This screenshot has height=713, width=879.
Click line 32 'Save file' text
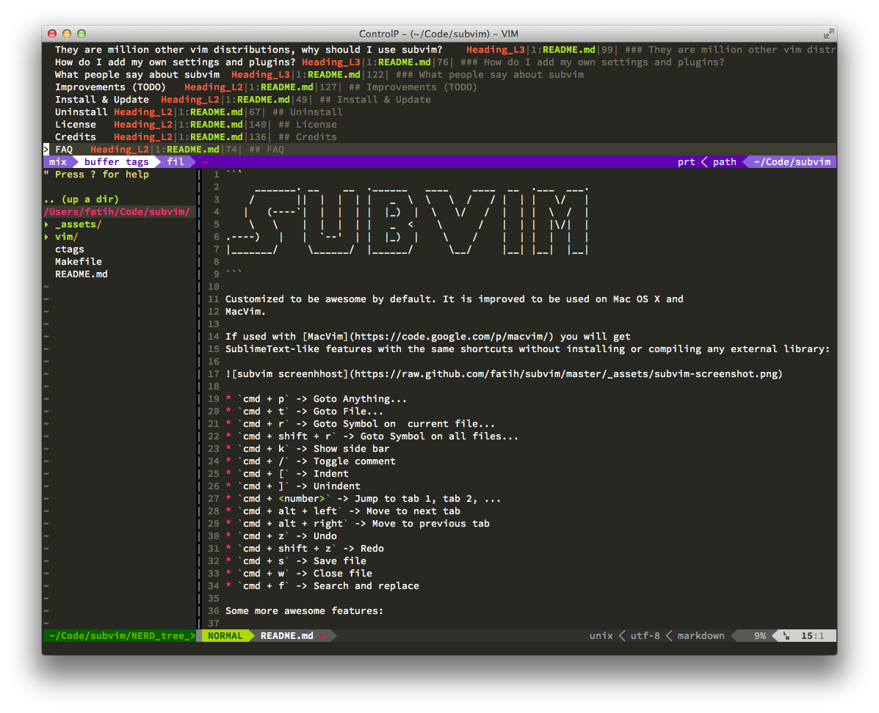[340, 560]
